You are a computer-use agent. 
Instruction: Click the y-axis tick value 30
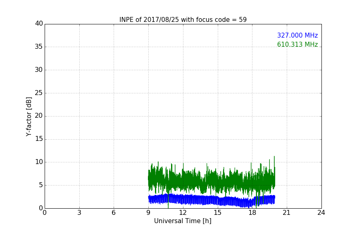[x=39, y=70]
